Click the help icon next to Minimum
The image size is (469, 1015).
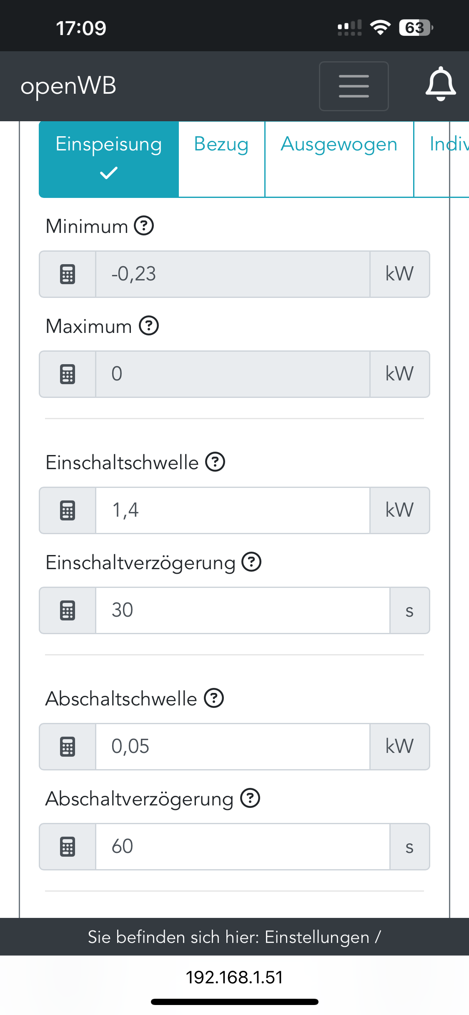point(144,226)
